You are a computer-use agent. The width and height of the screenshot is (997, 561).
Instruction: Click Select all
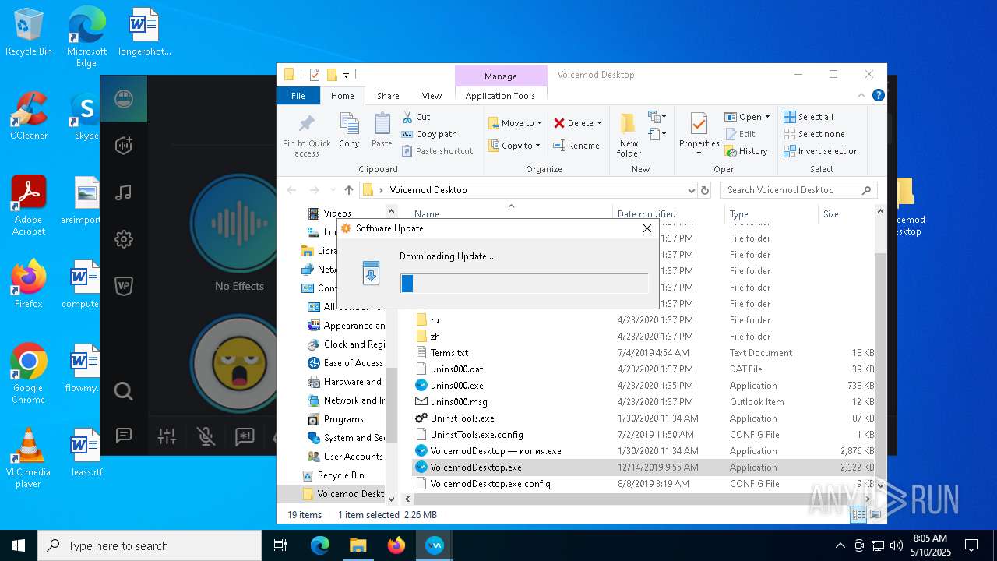click(x=809, y=117)
